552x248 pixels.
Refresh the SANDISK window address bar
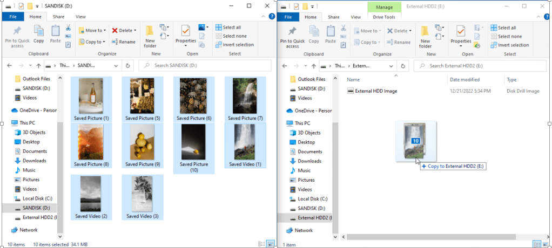[127, 66]
